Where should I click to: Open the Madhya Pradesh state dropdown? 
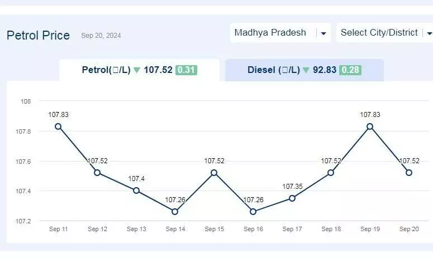click(x=280, y=33)
